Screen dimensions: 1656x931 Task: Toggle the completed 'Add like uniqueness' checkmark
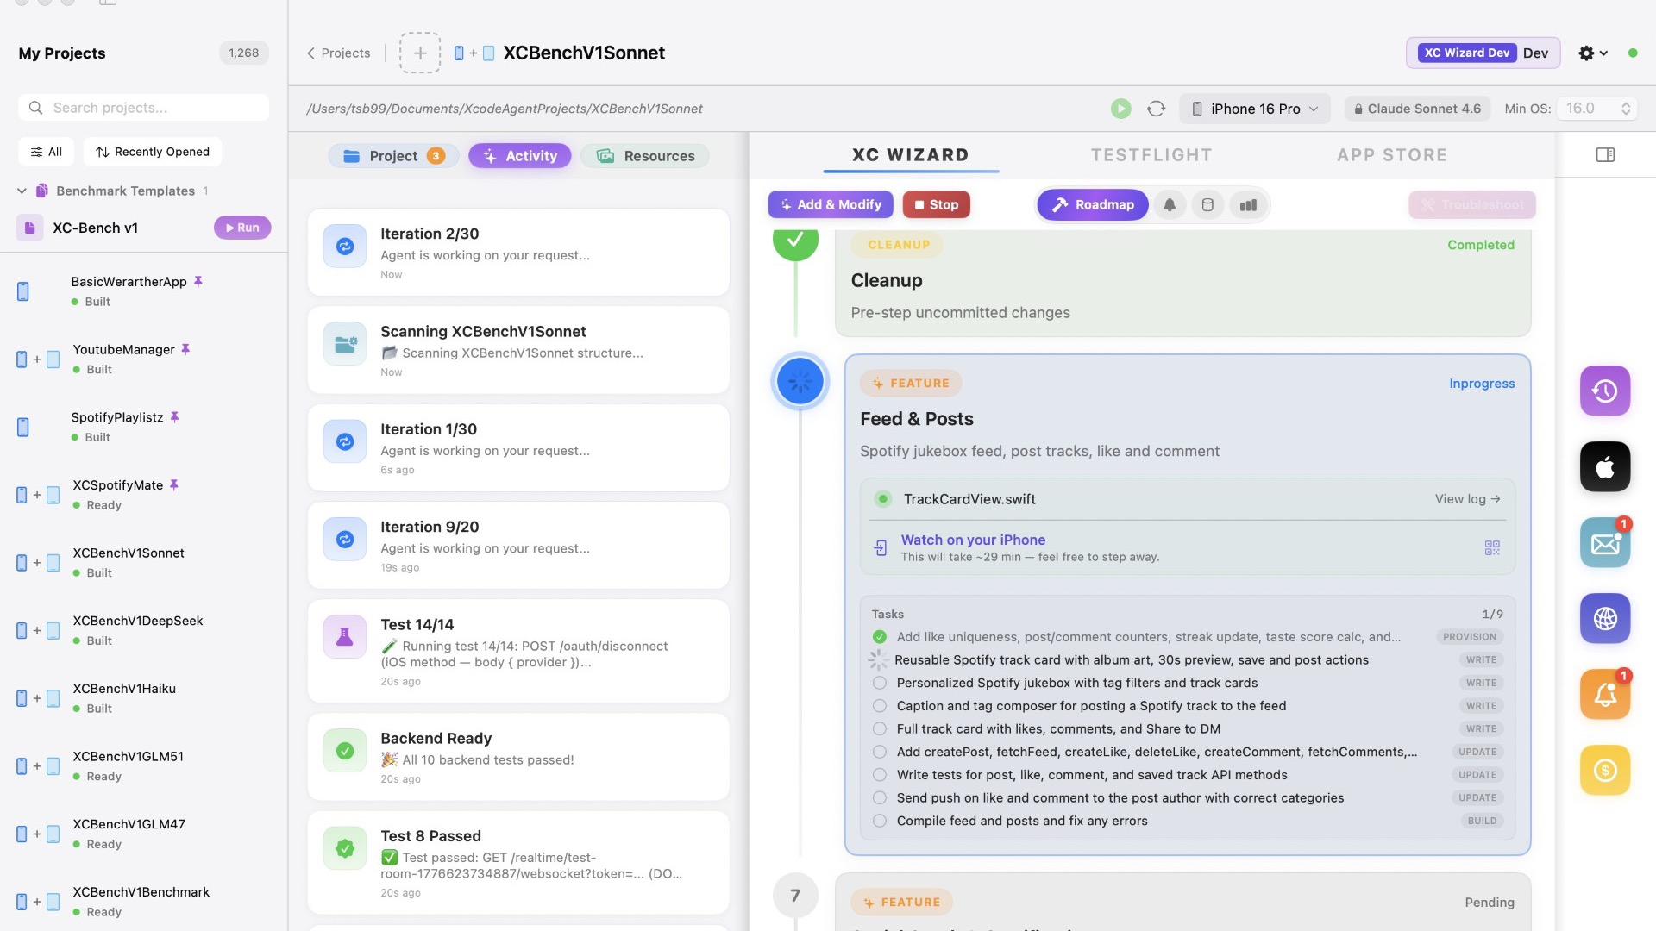879,637
